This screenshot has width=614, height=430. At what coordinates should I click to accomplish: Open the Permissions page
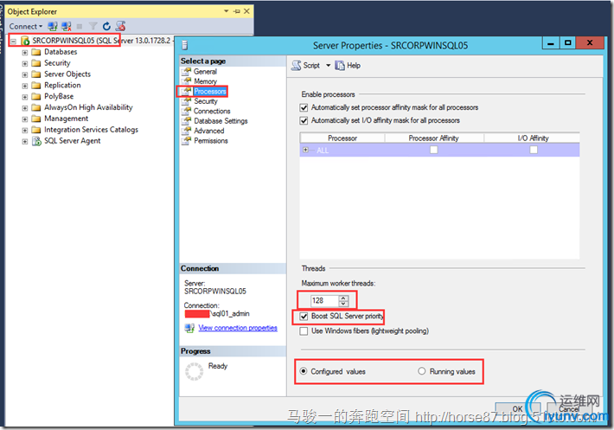(211, 140)
